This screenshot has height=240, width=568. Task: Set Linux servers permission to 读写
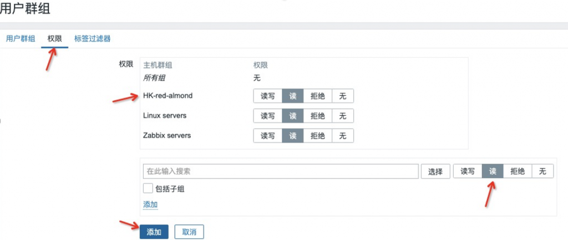pyautogui.click(x=268, y=116)
